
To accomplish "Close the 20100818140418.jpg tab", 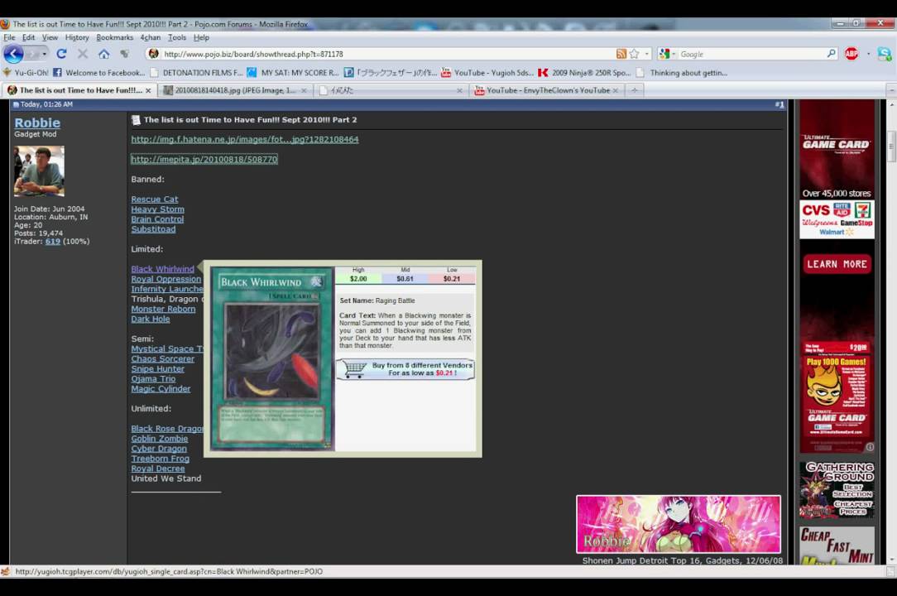I will [x=304, y=90].
